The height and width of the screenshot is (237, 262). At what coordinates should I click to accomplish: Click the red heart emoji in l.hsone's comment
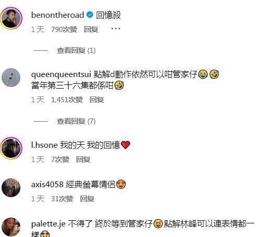coord(126,145)
